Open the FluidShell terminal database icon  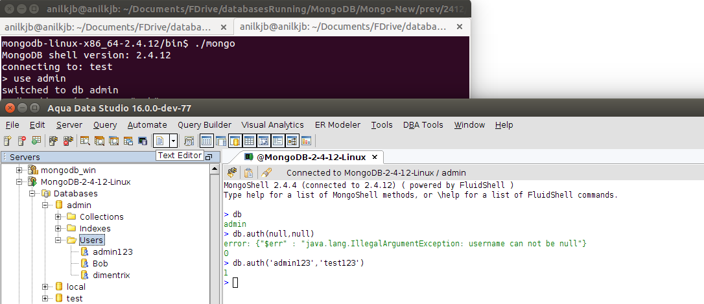(x=143, y=141)
